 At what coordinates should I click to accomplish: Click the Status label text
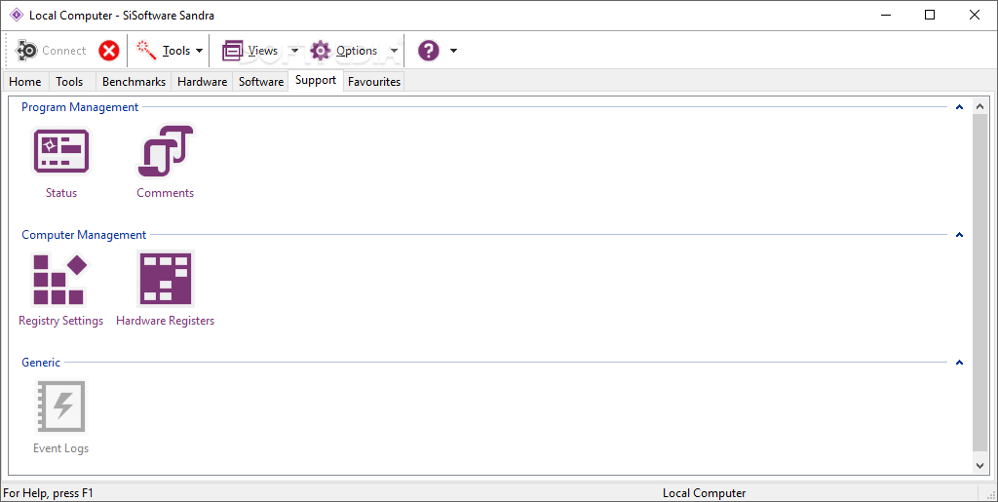[61, 193]
